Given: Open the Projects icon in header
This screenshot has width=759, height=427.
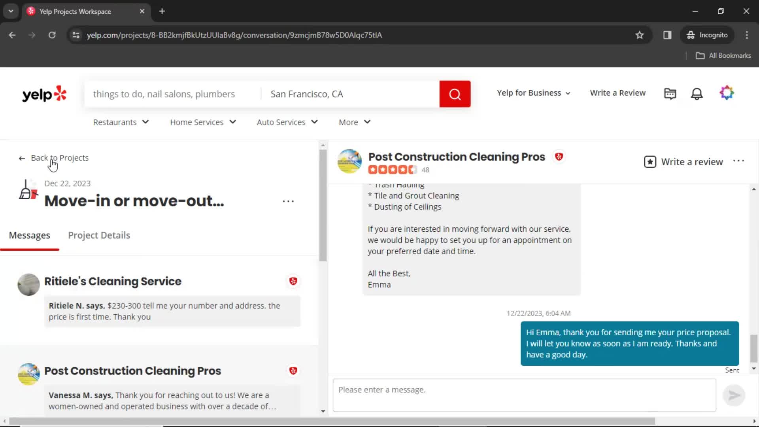Looking at the screenshot, I should click(670, 94).
